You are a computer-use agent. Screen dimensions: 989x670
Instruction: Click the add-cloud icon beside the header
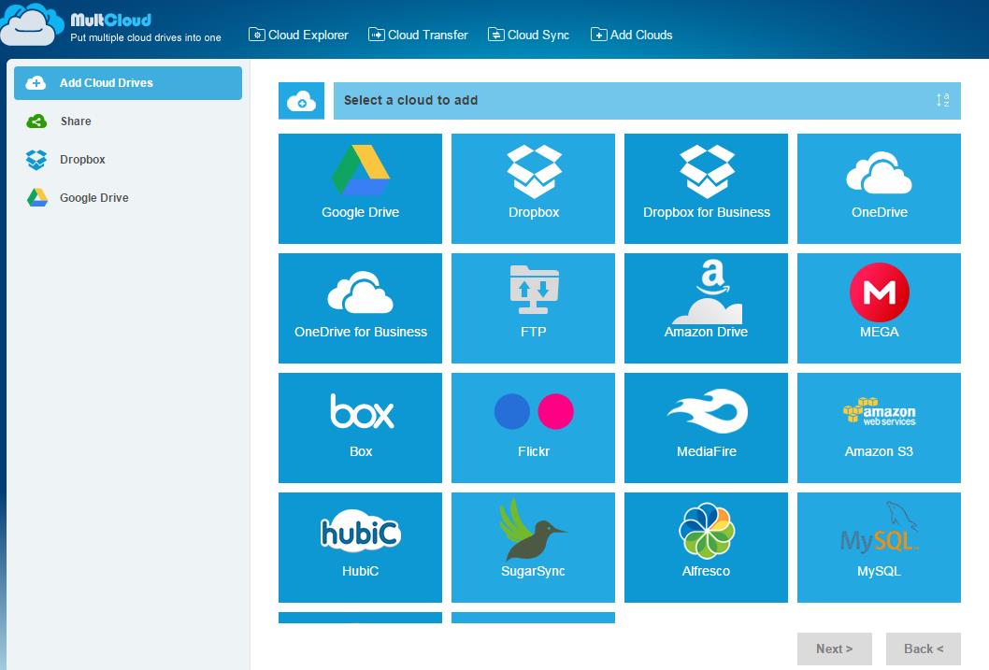tap(302, 101)
